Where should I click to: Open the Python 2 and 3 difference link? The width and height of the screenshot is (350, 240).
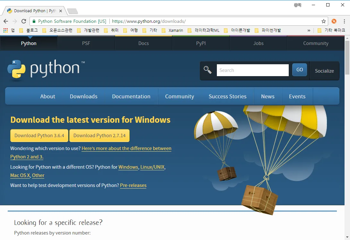(x=126, y=148)
